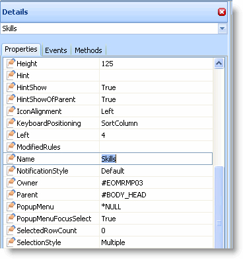The width and height of the screenshot is (243, 259).
Task: Click the property icon beside PopupMenu
Action: tap(11, 206)
